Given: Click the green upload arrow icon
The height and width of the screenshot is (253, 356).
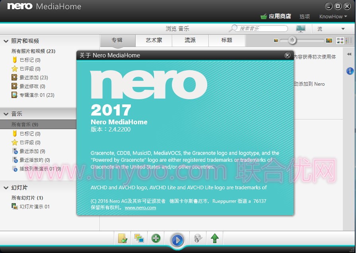Looking at the screenshot, I should (214, 238).
